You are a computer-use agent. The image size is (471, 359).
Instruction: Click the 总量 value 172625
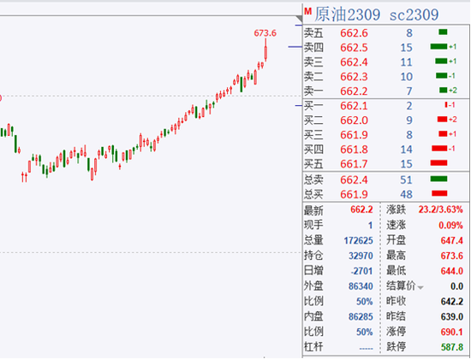358,240
